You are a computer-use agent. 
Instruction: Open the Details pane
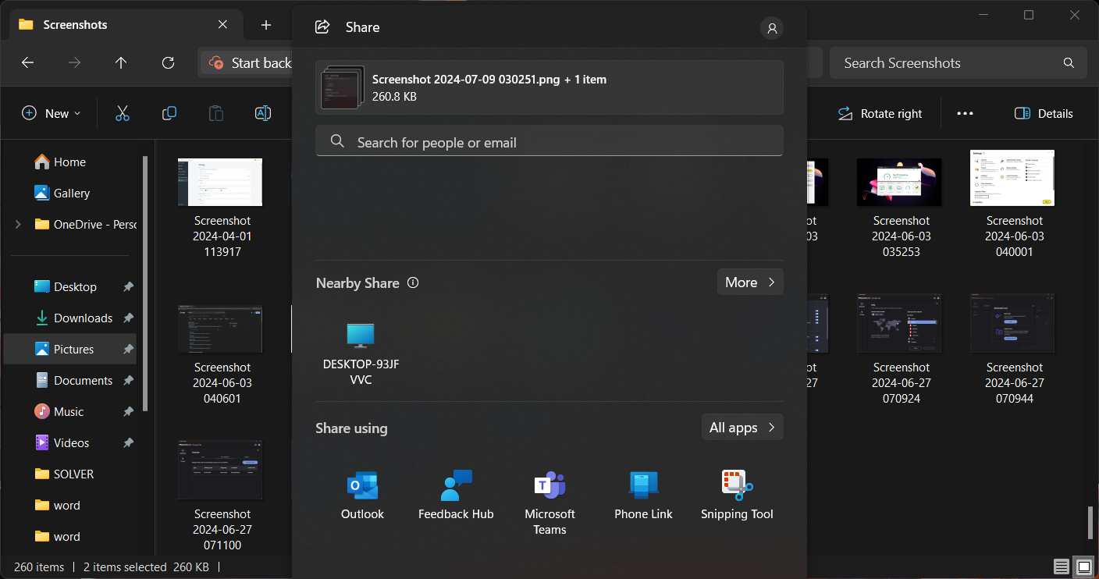1043,113
